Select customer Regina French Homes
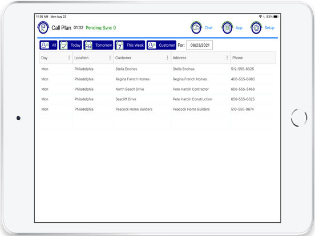This screenshot has width=315, height=236. [132, 79]
